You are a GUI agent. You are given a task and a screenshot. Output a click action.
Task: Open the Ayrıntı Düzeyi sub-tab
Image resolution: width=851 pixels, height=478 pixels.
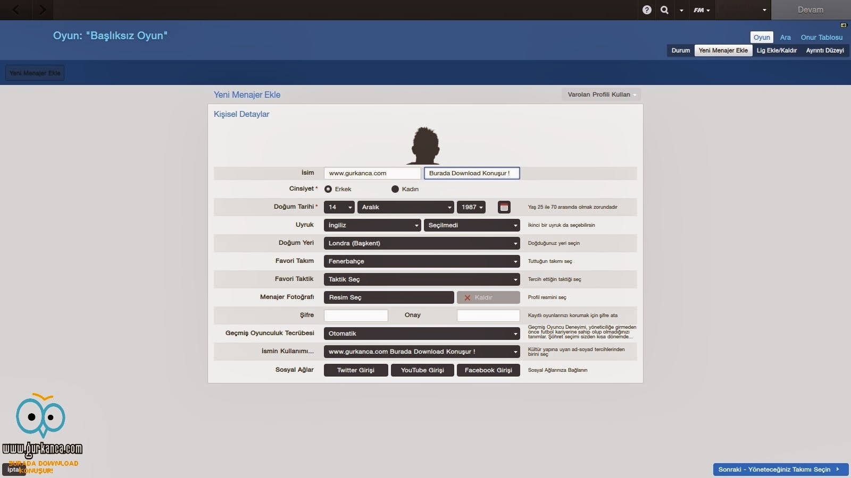tap(825, 50)
